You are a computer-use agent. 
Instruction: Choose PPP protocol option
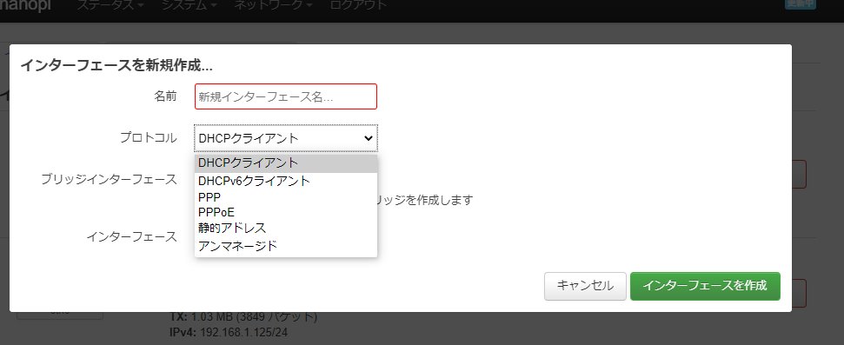pos(286,197)
